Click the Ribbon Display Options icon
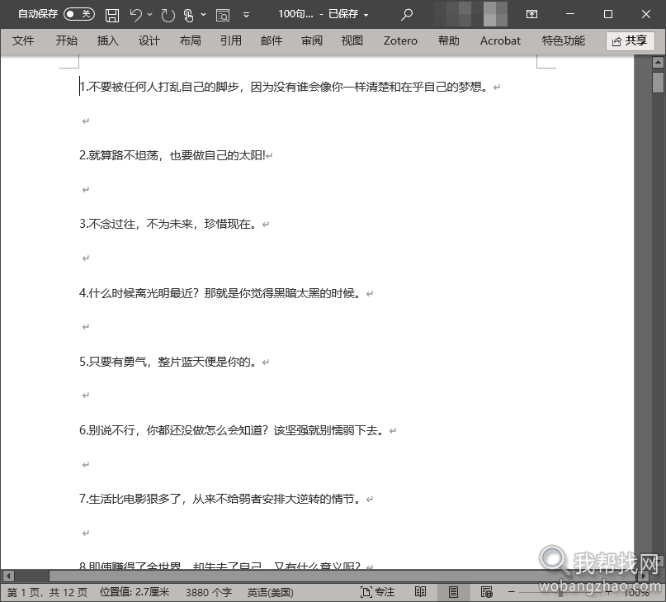The image size is (666, 602). click(x=531, y=15)
